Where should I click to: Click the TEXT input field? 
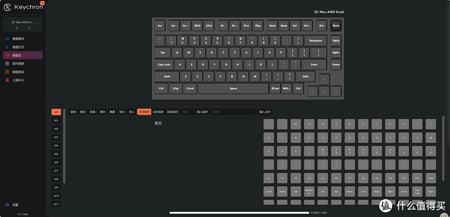(x=234, y=112)
